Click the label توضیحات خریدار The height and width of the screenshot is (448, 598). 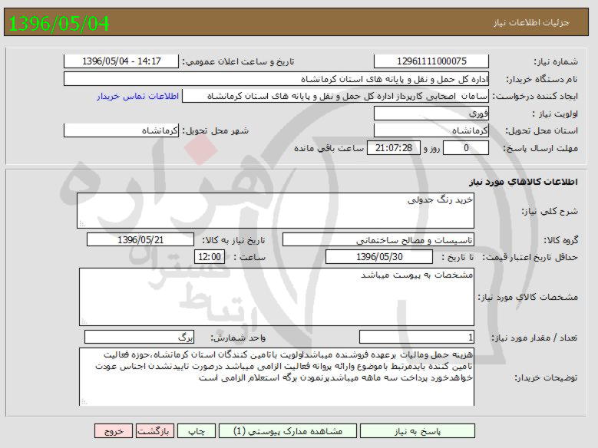pyautogui.click(x=546, y=378)
